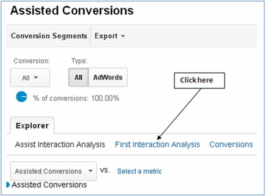Click Select a metric link
The height and width of the screenshot is (196, 266).
tap(139, 171)
